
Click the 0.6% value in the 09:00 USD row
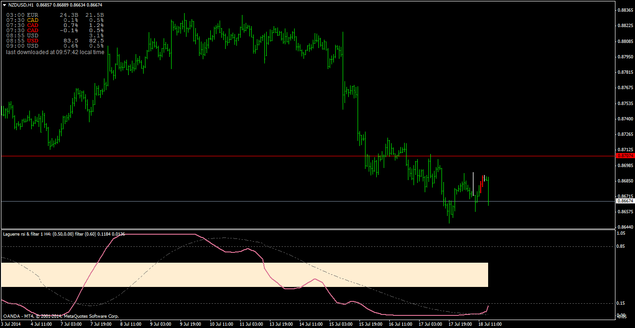click(70, 46)
